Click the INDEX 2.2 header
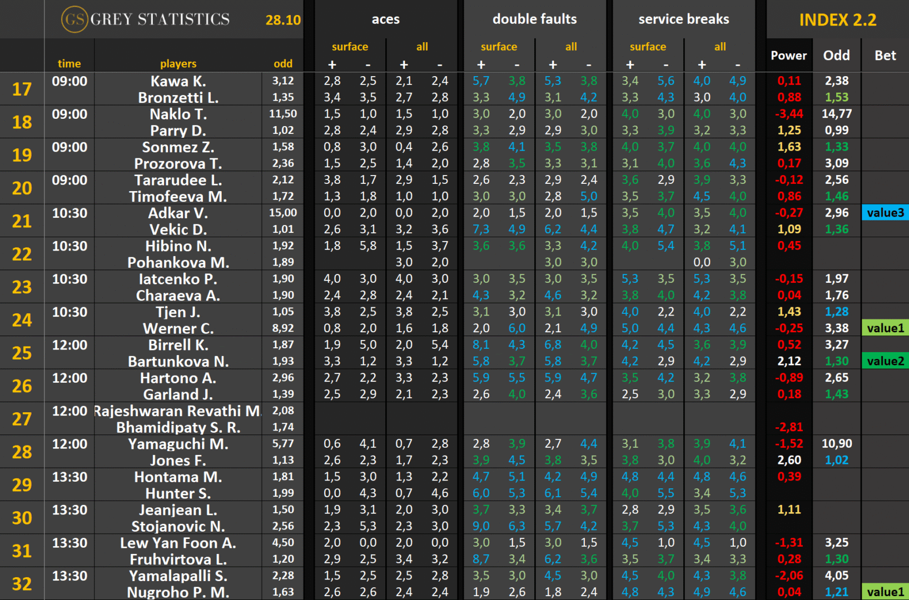Image resolution: width=909 pixels, height=600 pixels. [x=837, y=20]
